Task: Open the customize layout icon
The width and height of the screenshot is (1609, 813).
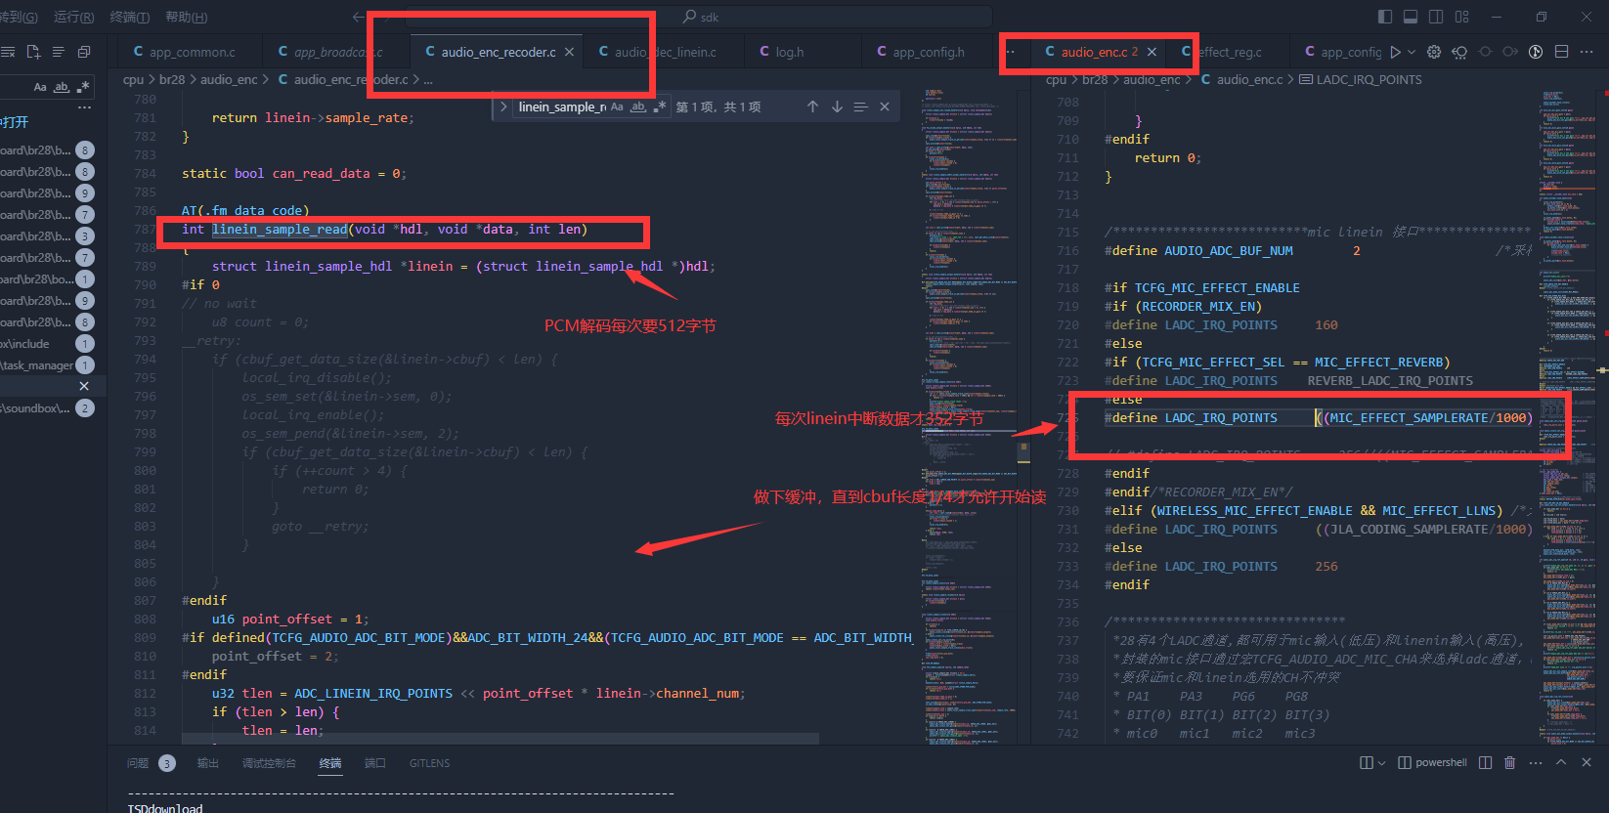Action: pyautogui.click(x=1462, y=17)
